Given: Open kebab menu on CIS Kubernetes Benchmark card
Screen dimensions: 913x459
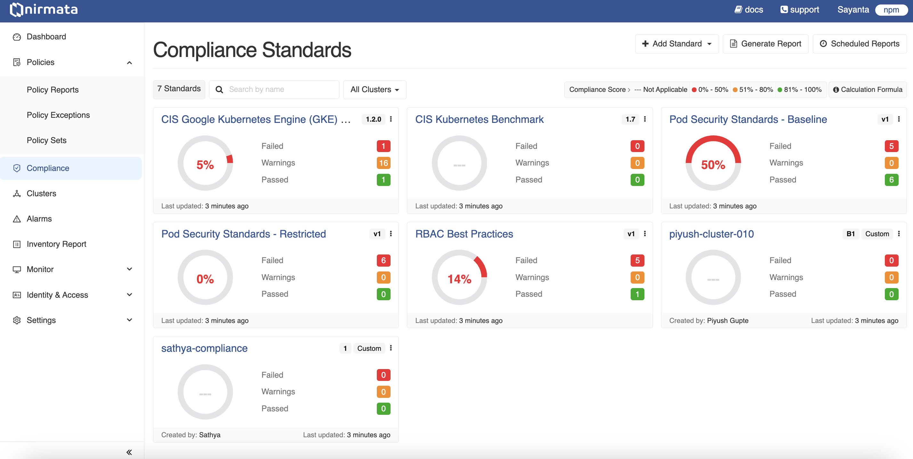Looking at the screenshot, I should coord(645,119).
